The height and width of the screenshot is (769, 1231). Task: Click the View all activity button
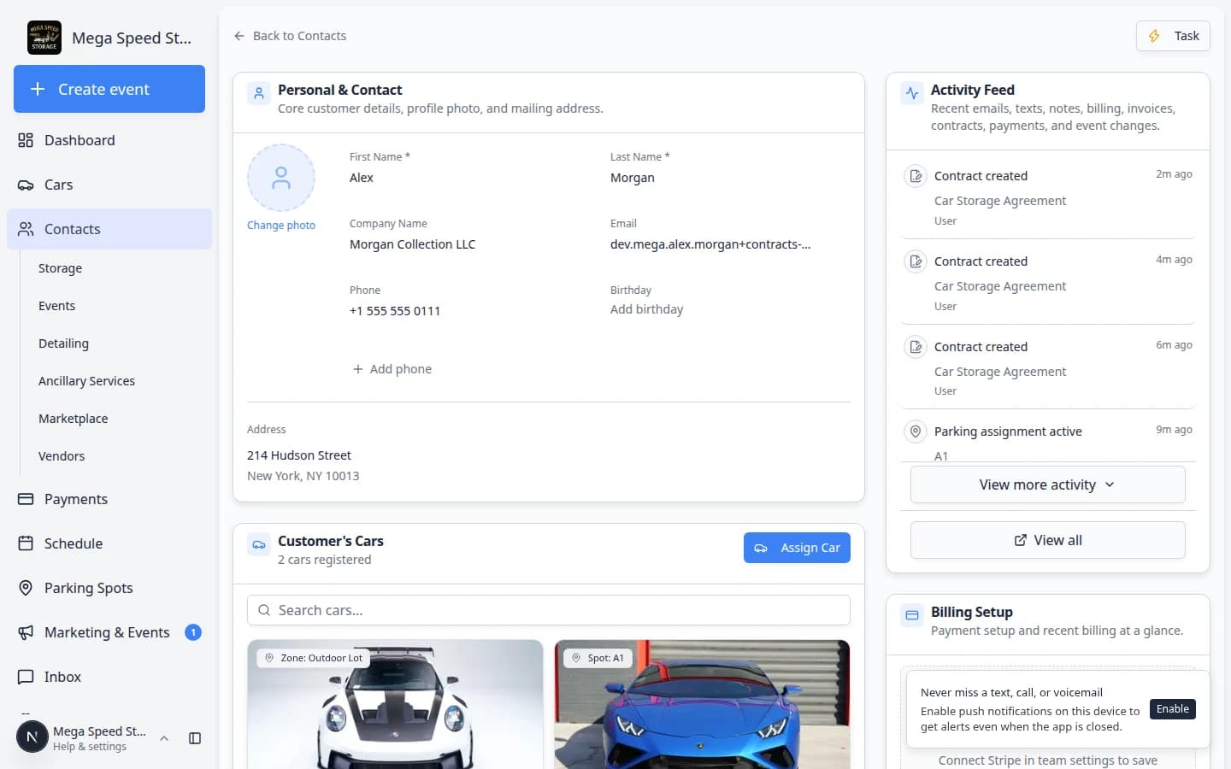pos(1048,540)
